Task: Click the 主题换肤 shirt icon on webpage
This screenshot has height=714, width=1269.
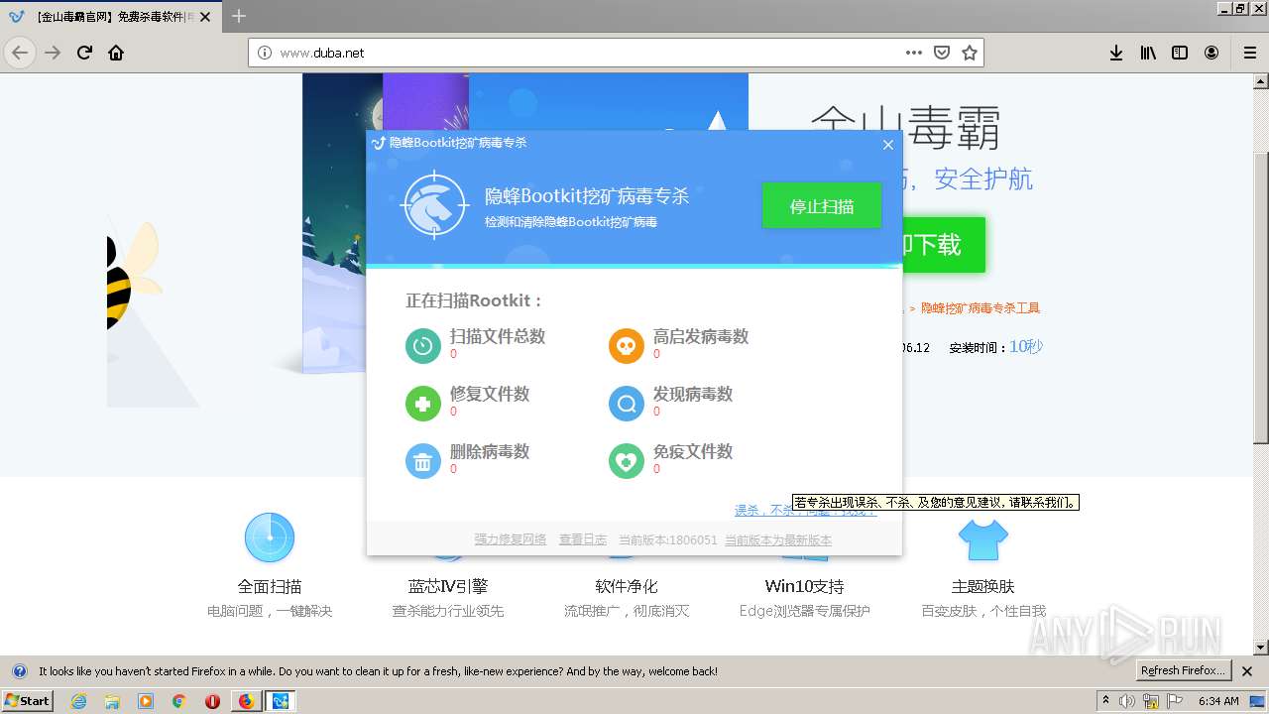Action: 982,540
